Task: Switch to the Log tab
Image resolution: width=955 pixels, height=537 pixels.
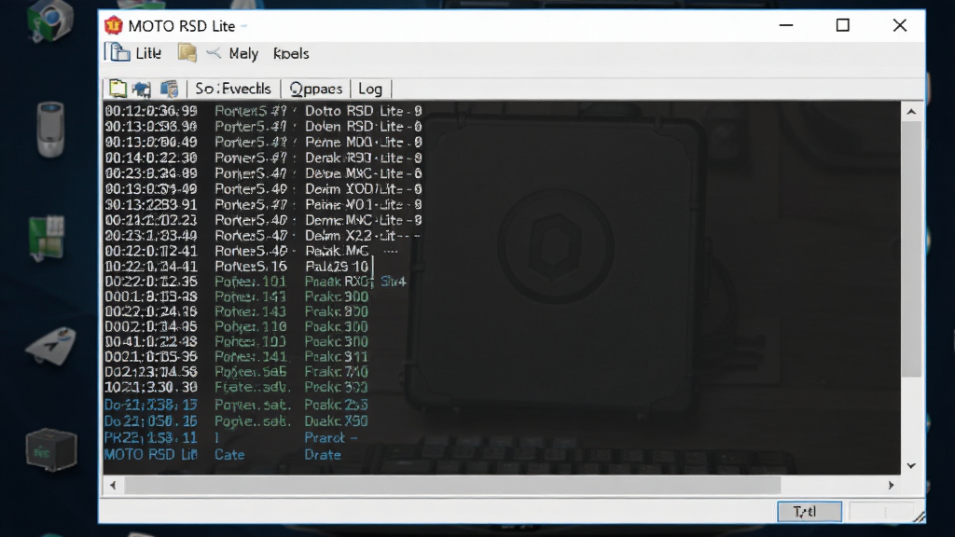Action: [369, 89]
